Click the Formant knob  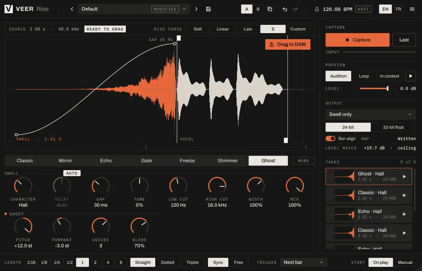[62, 226]
